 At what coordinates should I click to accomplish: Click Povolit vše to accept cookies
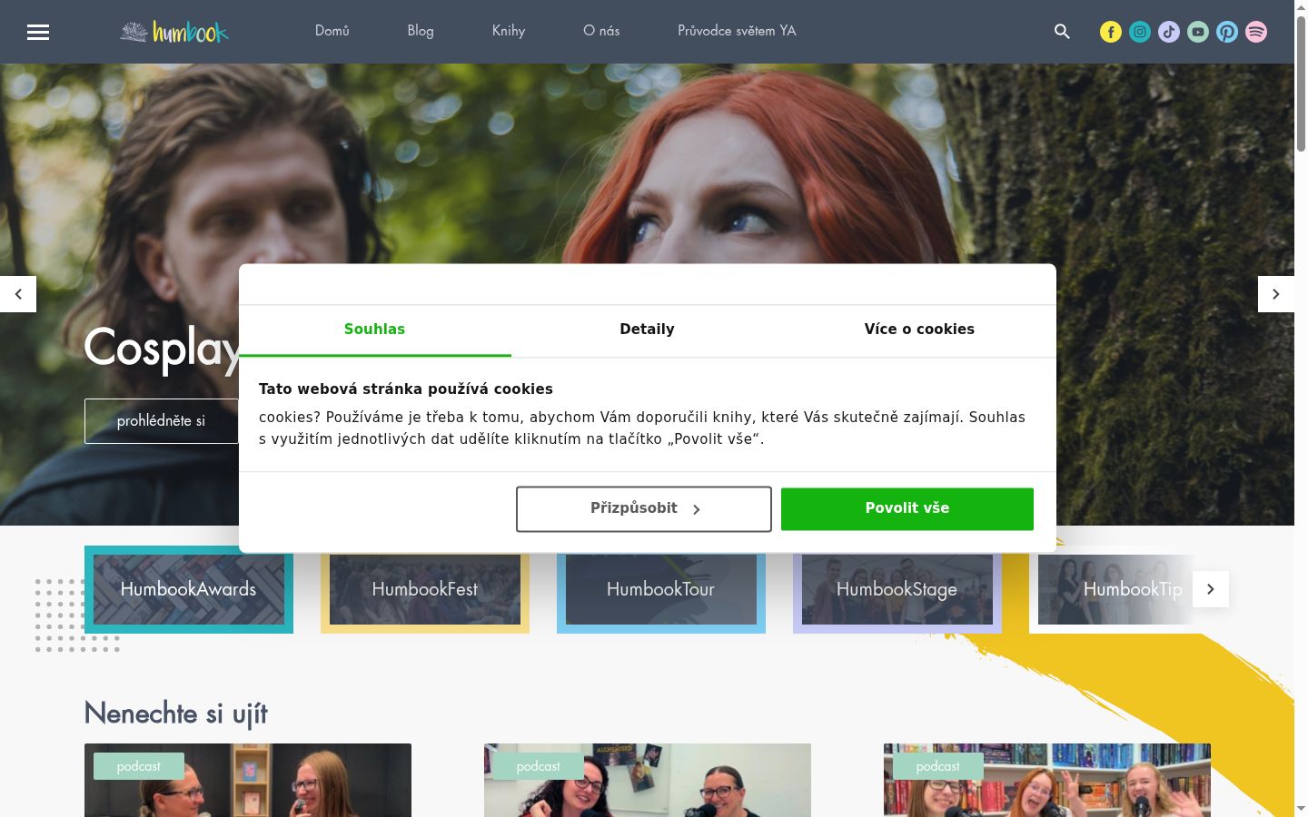(x=907, y=509)
